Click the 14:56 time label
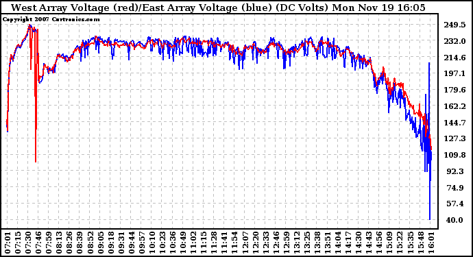This screenshot has width=473, height=257. 379,243
